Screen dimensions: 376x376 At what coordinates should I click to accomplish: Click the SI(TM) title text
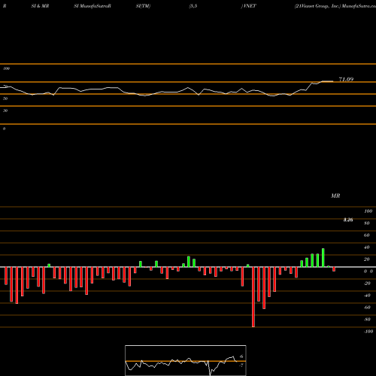coord(143,6)
